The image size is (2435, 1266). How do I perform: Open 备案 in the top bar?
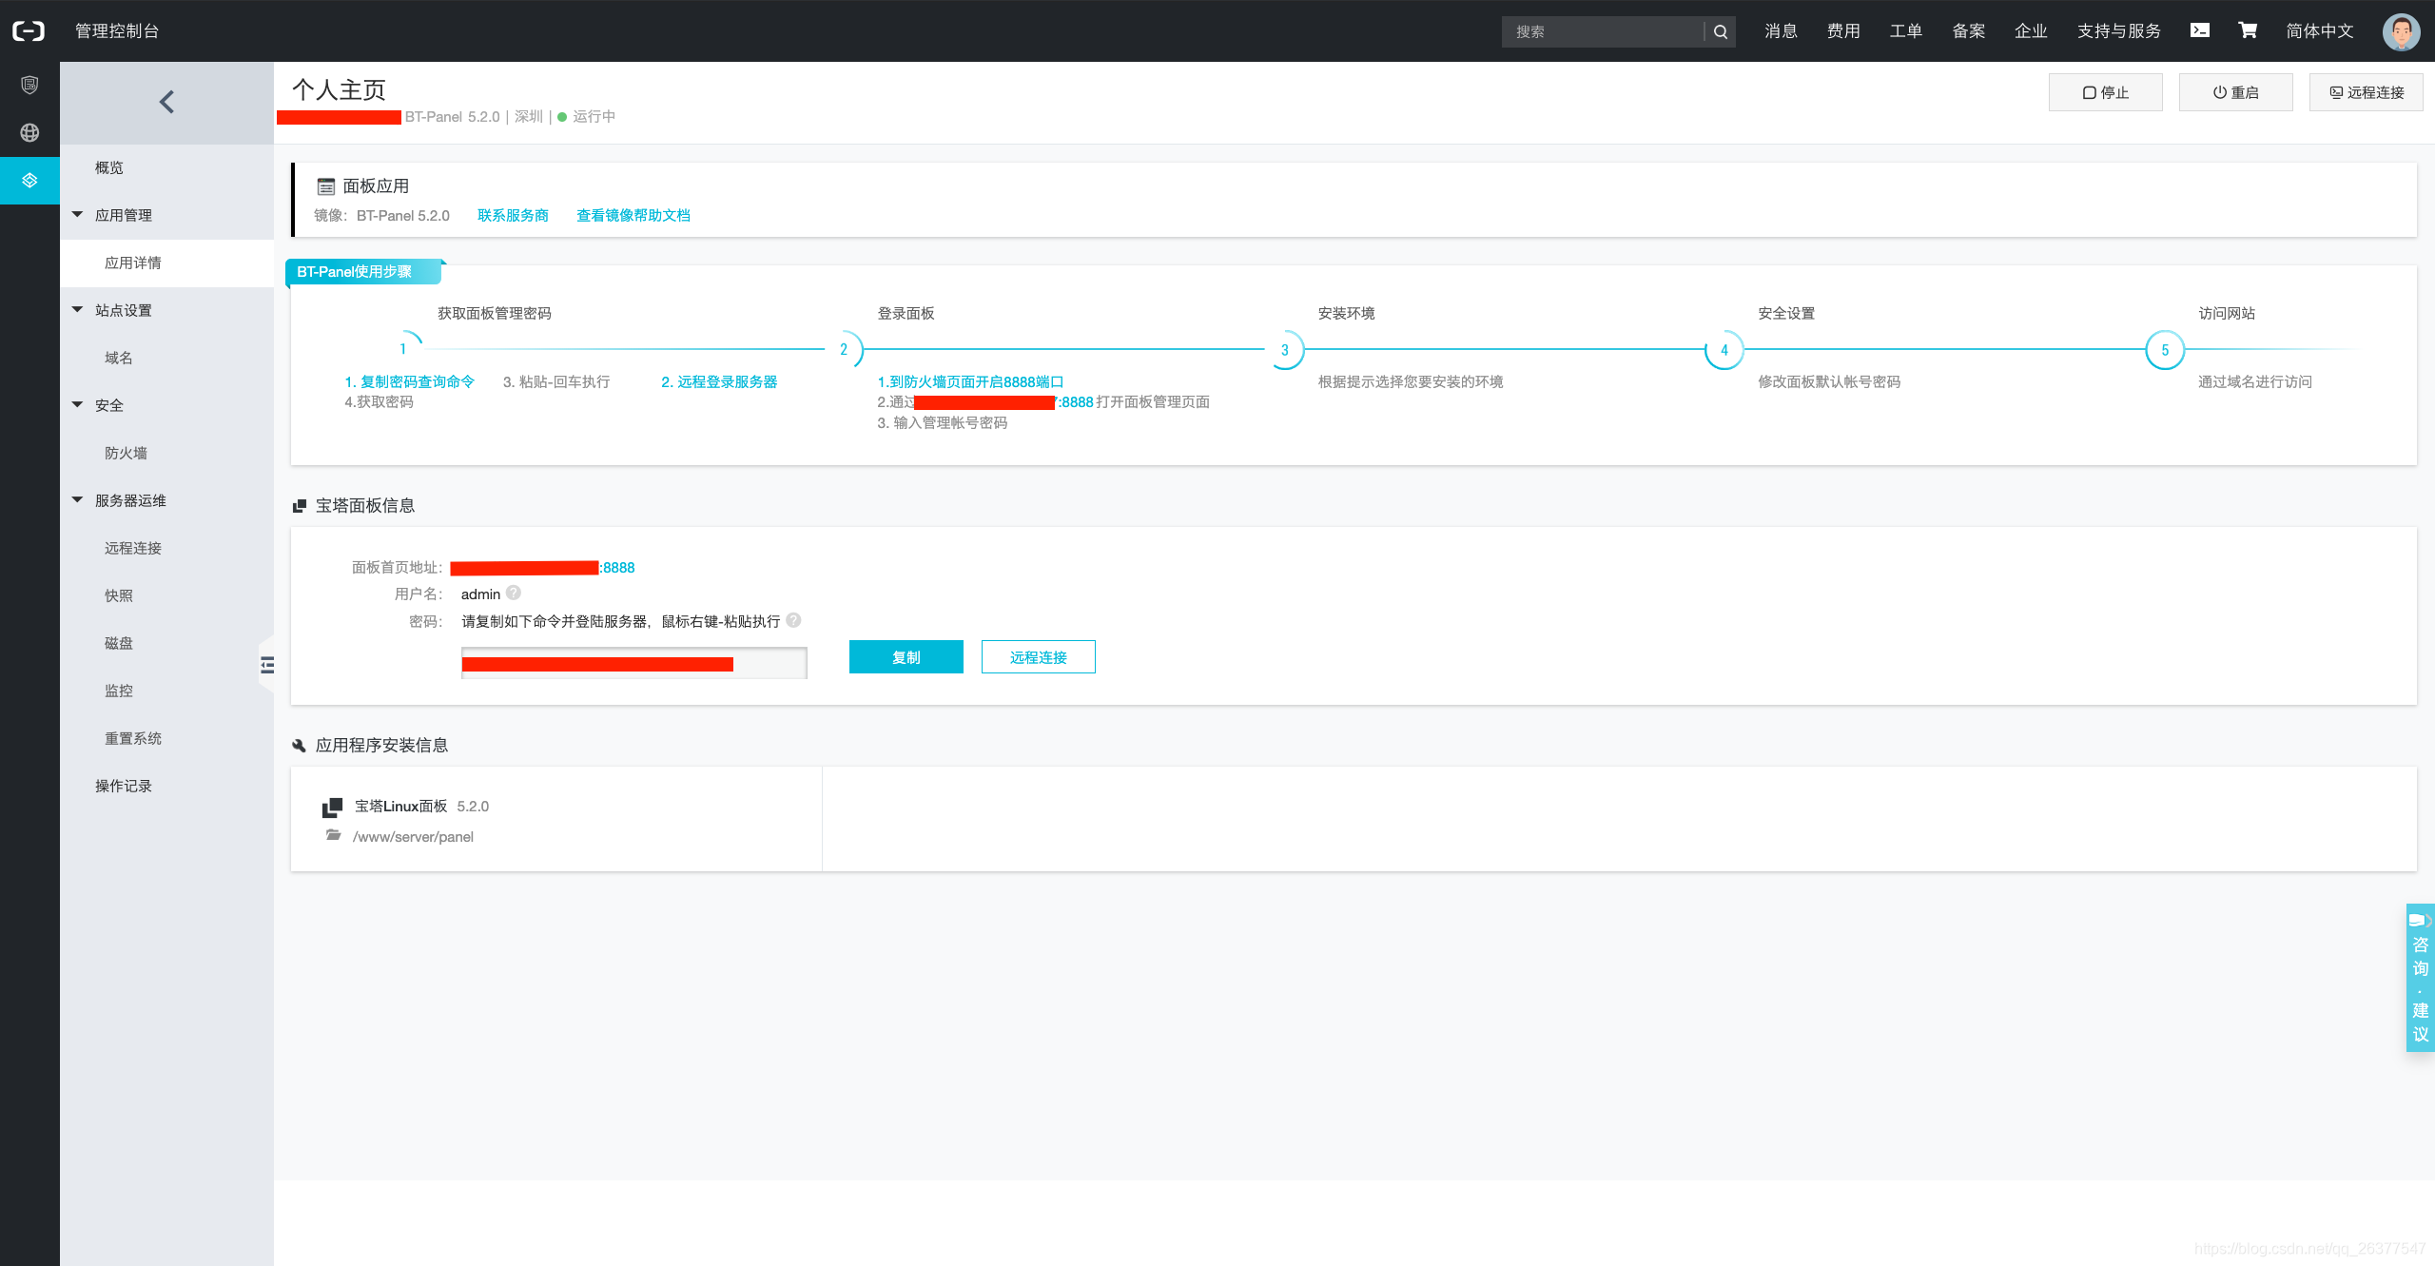pos(1968,31)
